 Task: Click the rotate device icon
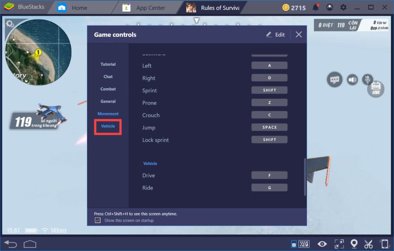pos(384,243)
